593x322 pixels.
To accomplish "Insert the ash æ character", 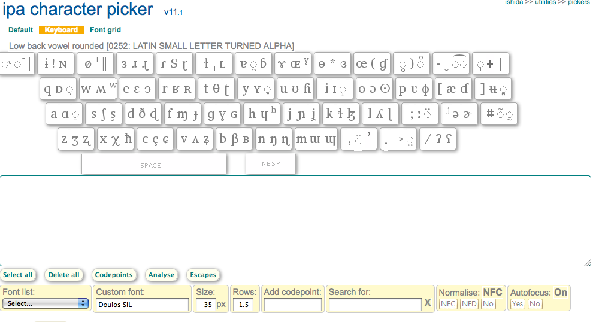I will (x=451, y=89).
